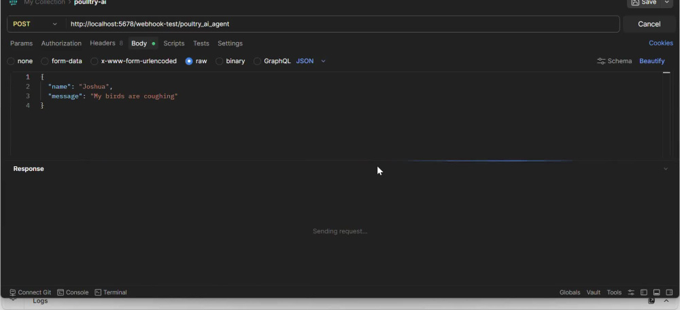
Task: Click the pop-out icon in Logs bar
Action: click(651, 301)
